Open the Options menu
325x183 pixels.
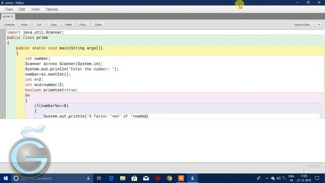[x=52, y=9]
